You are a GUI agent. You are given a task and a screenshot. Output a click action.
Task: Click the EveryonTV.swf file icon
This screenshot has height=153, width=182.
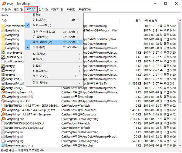tap(3, 83)
